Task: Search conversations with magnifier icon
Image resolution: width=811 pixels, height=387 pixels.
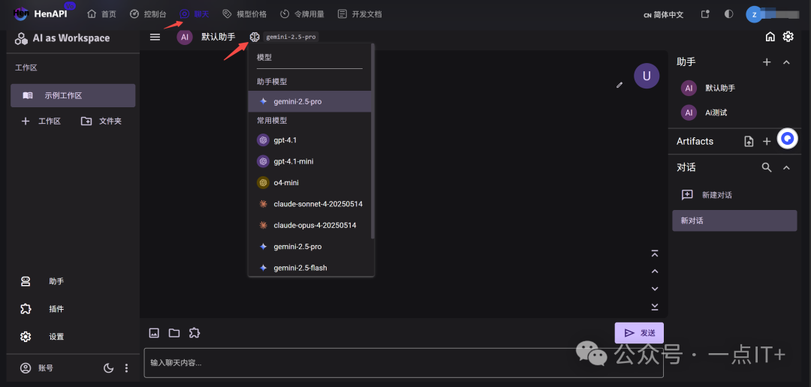Action: 767,167
